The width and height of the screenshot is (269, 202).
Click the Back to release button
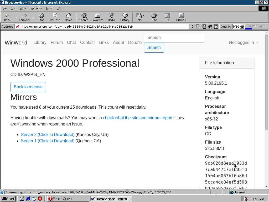(x=28, y=87)
